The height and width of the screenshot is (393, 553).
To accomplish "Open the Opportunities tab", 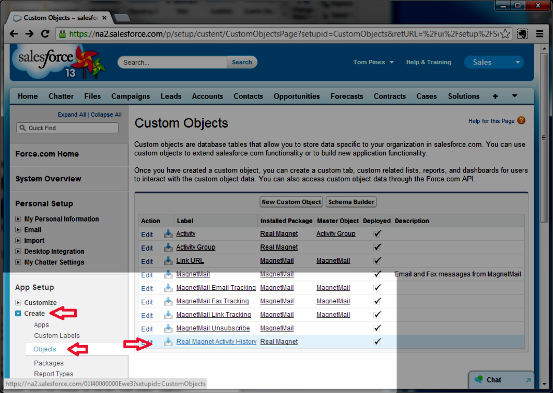I will point(297,96).
